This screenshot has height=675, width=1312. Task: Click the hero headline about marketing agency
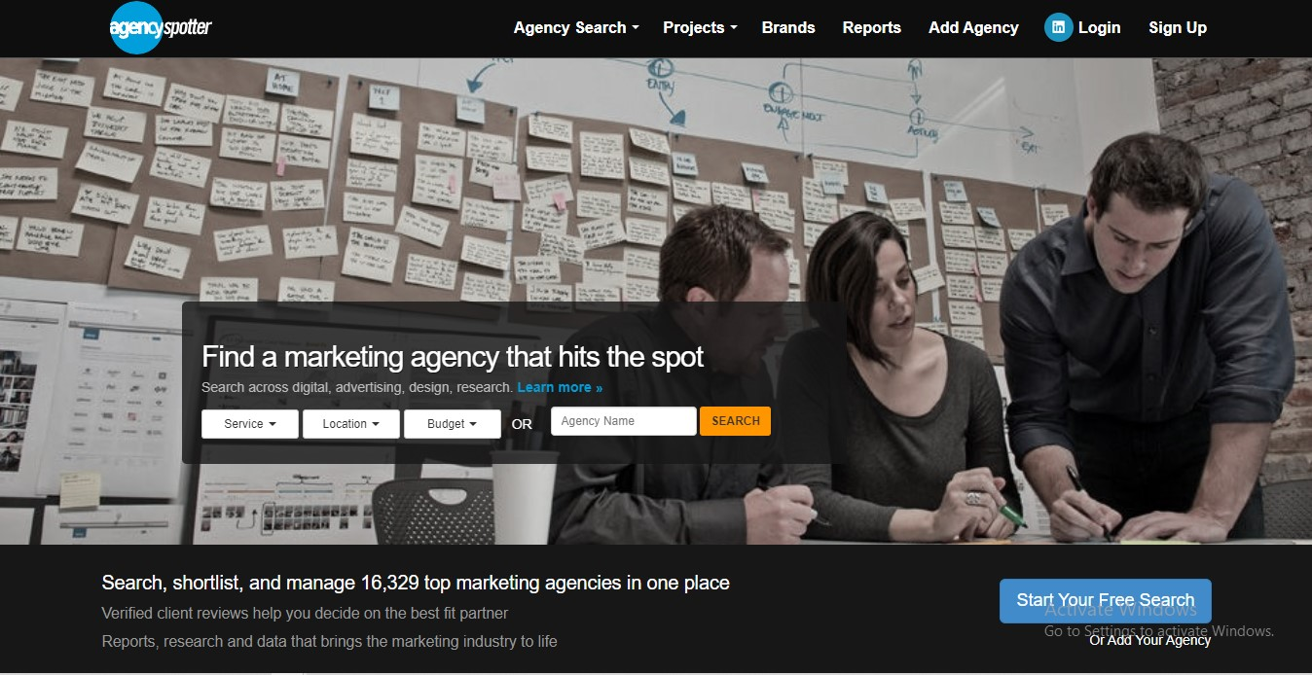453,357
